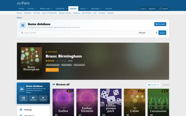Open the Rankings sub-navigation link
Viewport: 186px width, 116px height.
pyautogui.click(x=76, y=13)
